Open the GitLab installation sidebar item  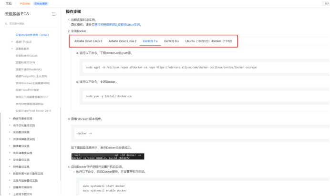26,56
